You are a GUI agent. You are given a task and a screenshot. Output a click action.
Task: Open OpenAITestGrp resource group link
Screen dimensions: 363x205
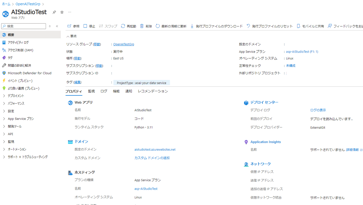coord(124,44)
